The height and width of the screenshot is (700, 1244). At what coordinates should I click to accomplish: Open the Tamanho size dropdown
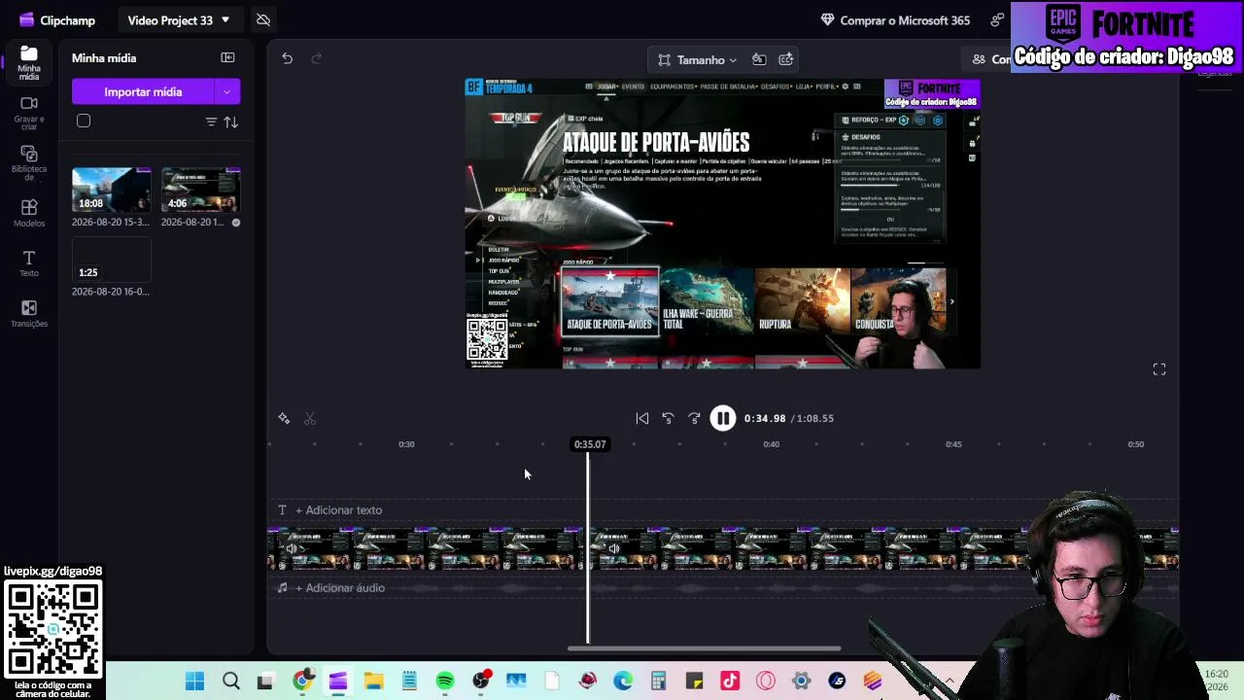[x=697, y=59]
